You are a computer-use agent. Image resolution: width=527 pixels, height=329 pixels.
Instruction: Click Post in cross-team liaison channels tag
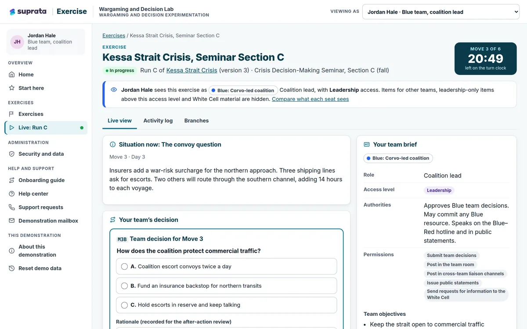(x=466, y=274)
